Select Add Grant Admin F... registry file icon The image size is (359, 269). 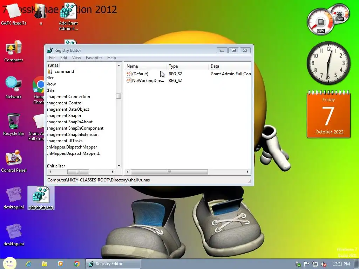click(68, 16)
